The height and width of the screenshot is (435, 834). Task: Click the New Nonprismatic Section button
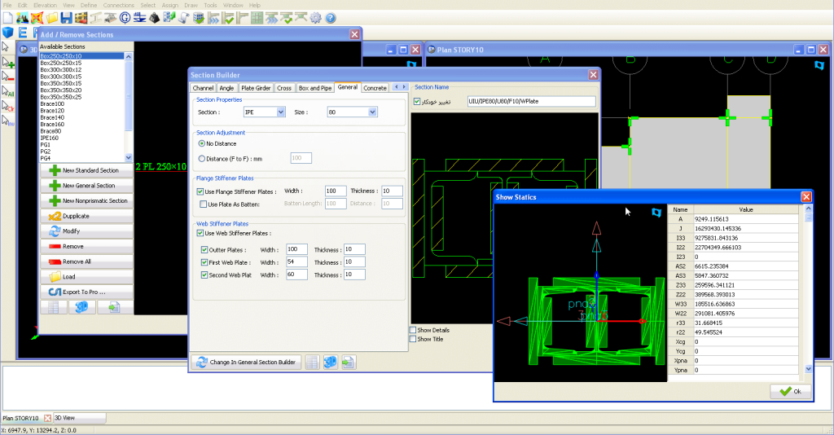(87, 200)
